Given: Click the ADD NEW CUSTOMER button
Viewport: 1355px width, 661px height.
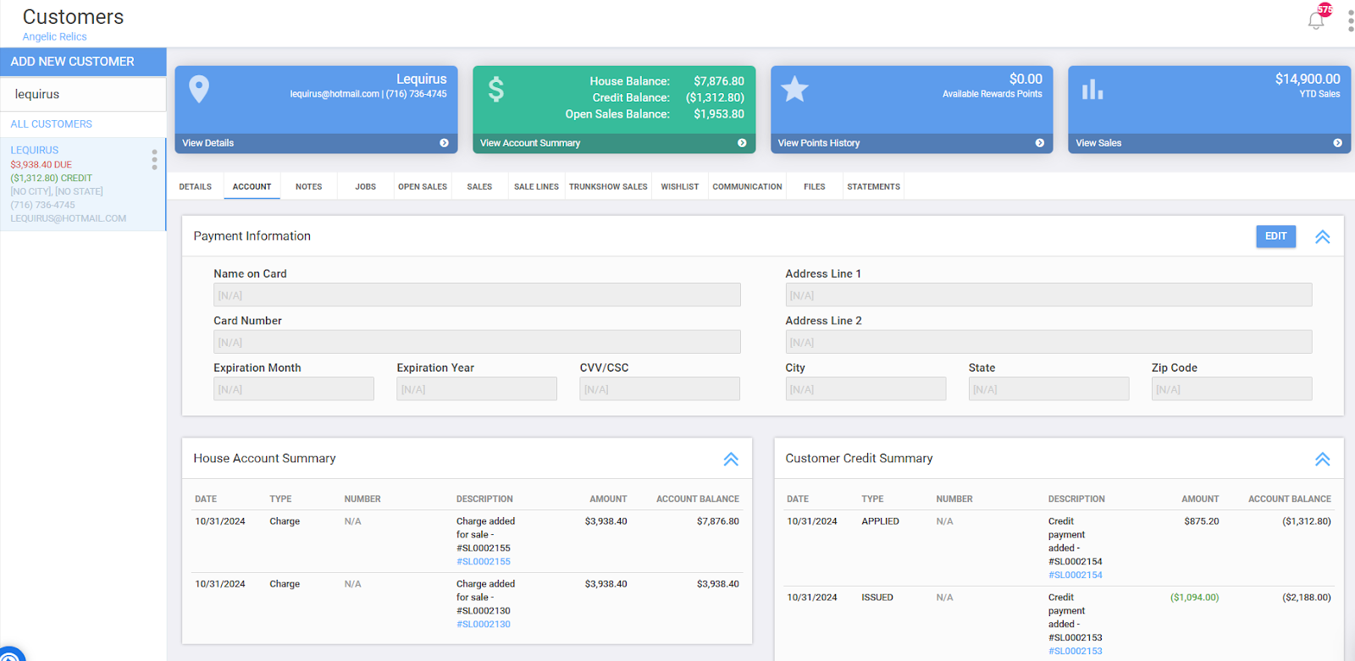Looking at the screenshot, I should click(83, 62).
